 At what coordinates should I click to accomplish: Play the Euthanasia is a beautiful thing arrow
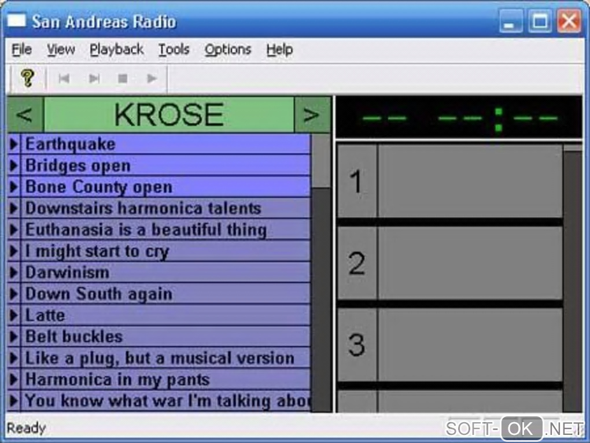[14, 230]
